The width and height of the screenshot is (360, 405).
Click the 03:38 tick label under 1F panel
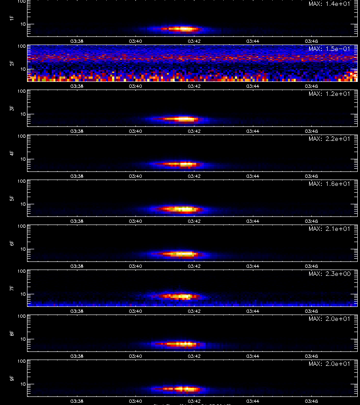pyautogui.click(x=76, y=41)
